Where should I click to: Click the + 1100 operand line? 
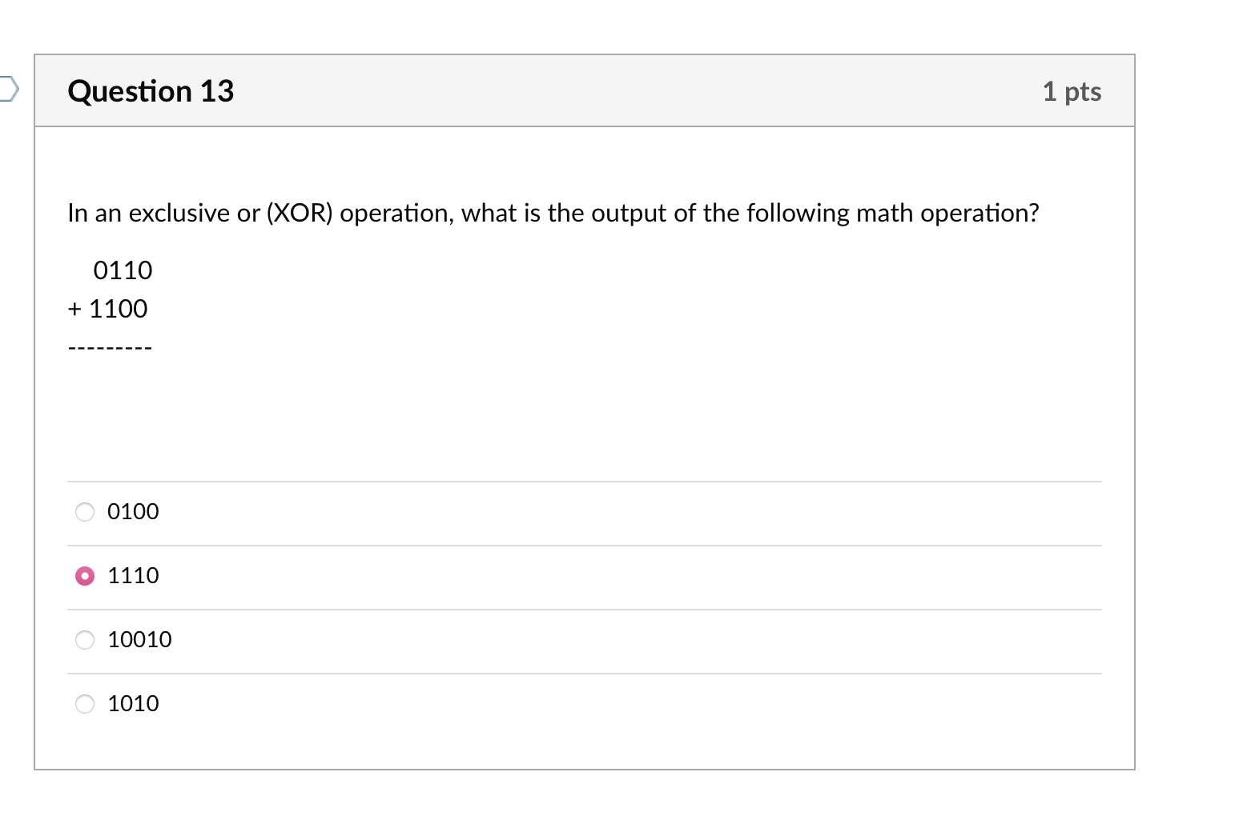[x=107, y=309]
